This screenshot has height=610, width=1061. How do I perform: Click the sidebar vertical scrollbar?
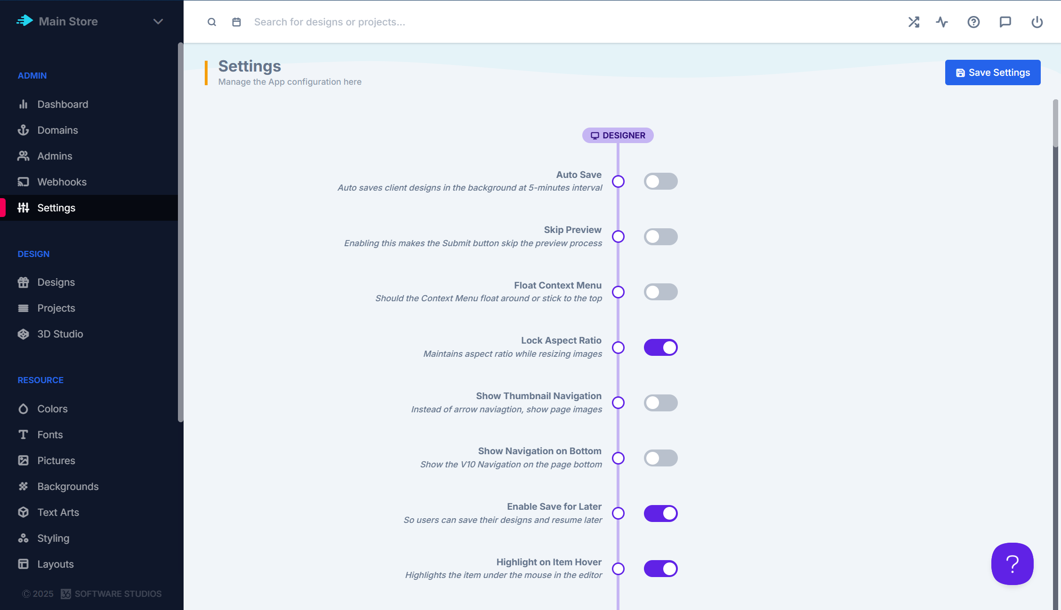pyautogui.click(x=180, y=233)
